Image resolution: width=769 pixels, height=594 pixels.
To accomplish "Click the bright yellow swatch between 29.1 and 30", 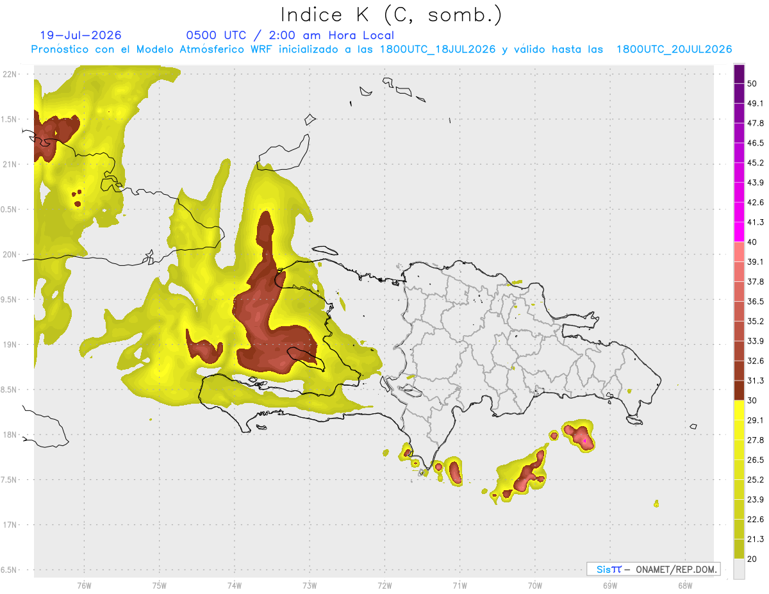I will (x=739, y=410).
